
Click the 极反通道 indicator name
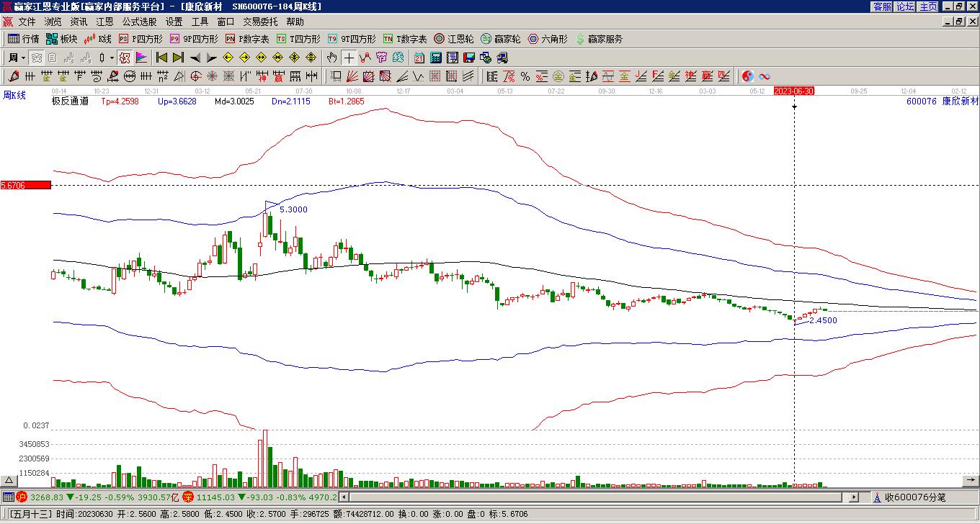(70, 101)
